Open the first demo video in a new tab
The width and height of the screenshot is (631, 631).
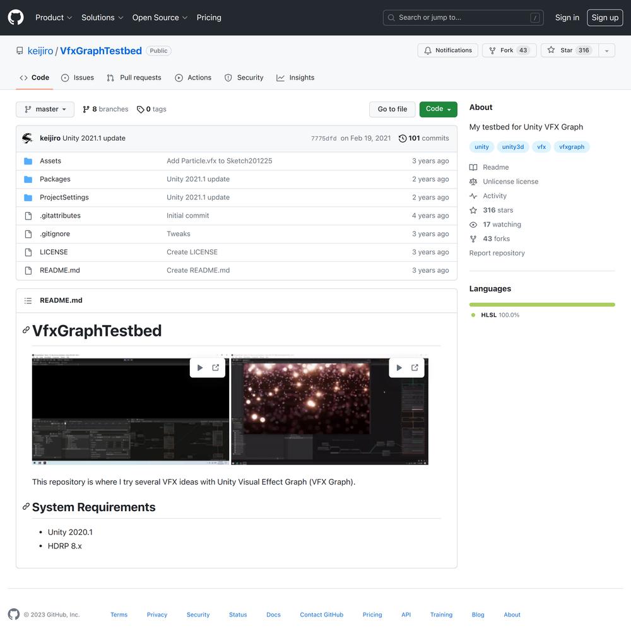coord(216,367)
